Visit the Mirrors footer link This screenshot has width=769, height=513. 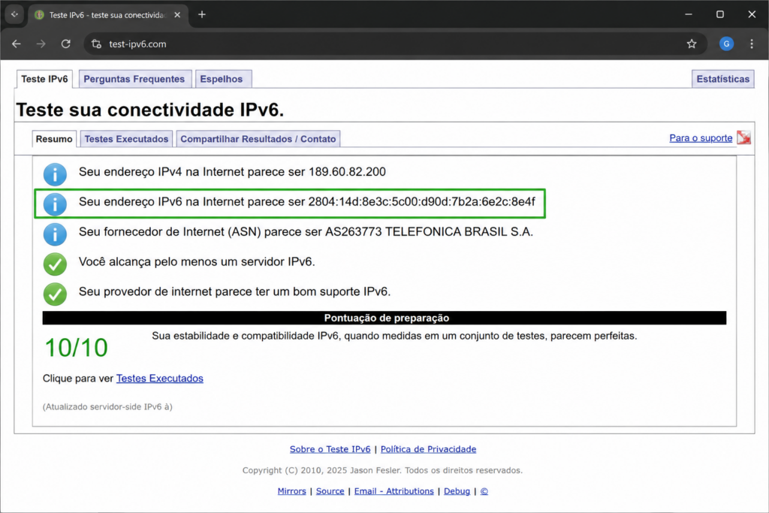point(292,491)
